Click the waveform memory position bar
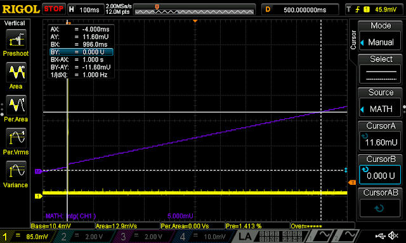This screenshot has width=406, height=243. pos(194,9)
